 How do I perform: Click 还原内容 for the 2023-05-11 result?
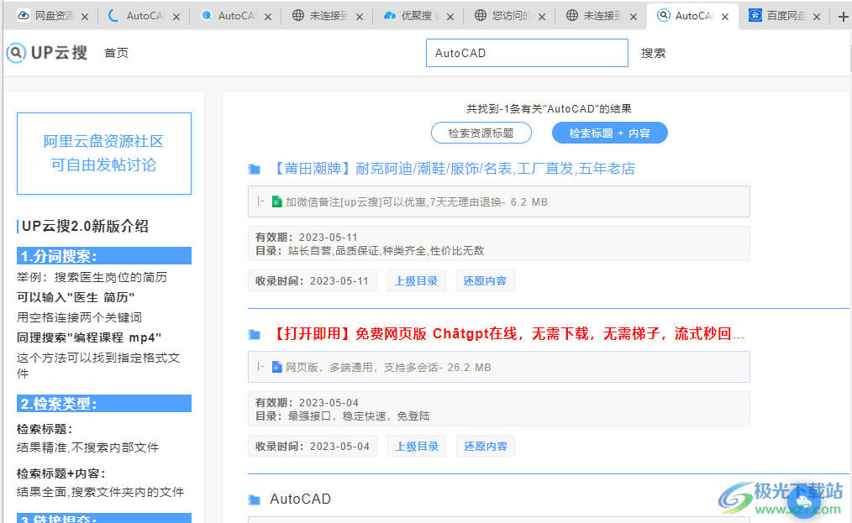[485, 280]
